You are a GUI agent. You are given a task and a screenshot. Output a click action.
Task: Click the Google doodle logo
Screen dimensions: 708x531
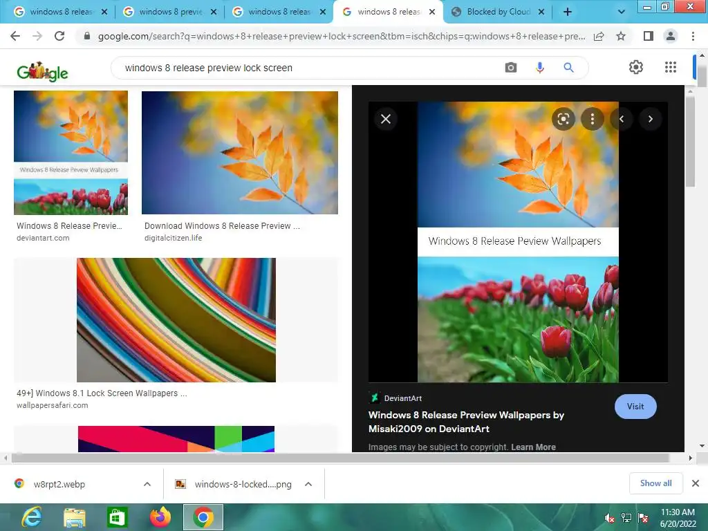pos(42,71)
